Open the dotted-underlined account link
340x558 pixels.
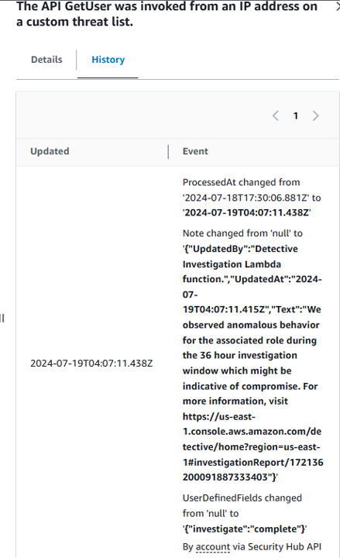tap(213, 546)
